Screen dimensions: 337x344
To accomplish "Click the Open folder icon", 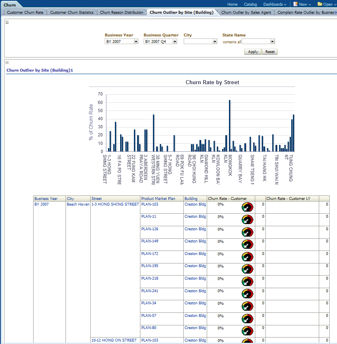I will pos(320,4).
